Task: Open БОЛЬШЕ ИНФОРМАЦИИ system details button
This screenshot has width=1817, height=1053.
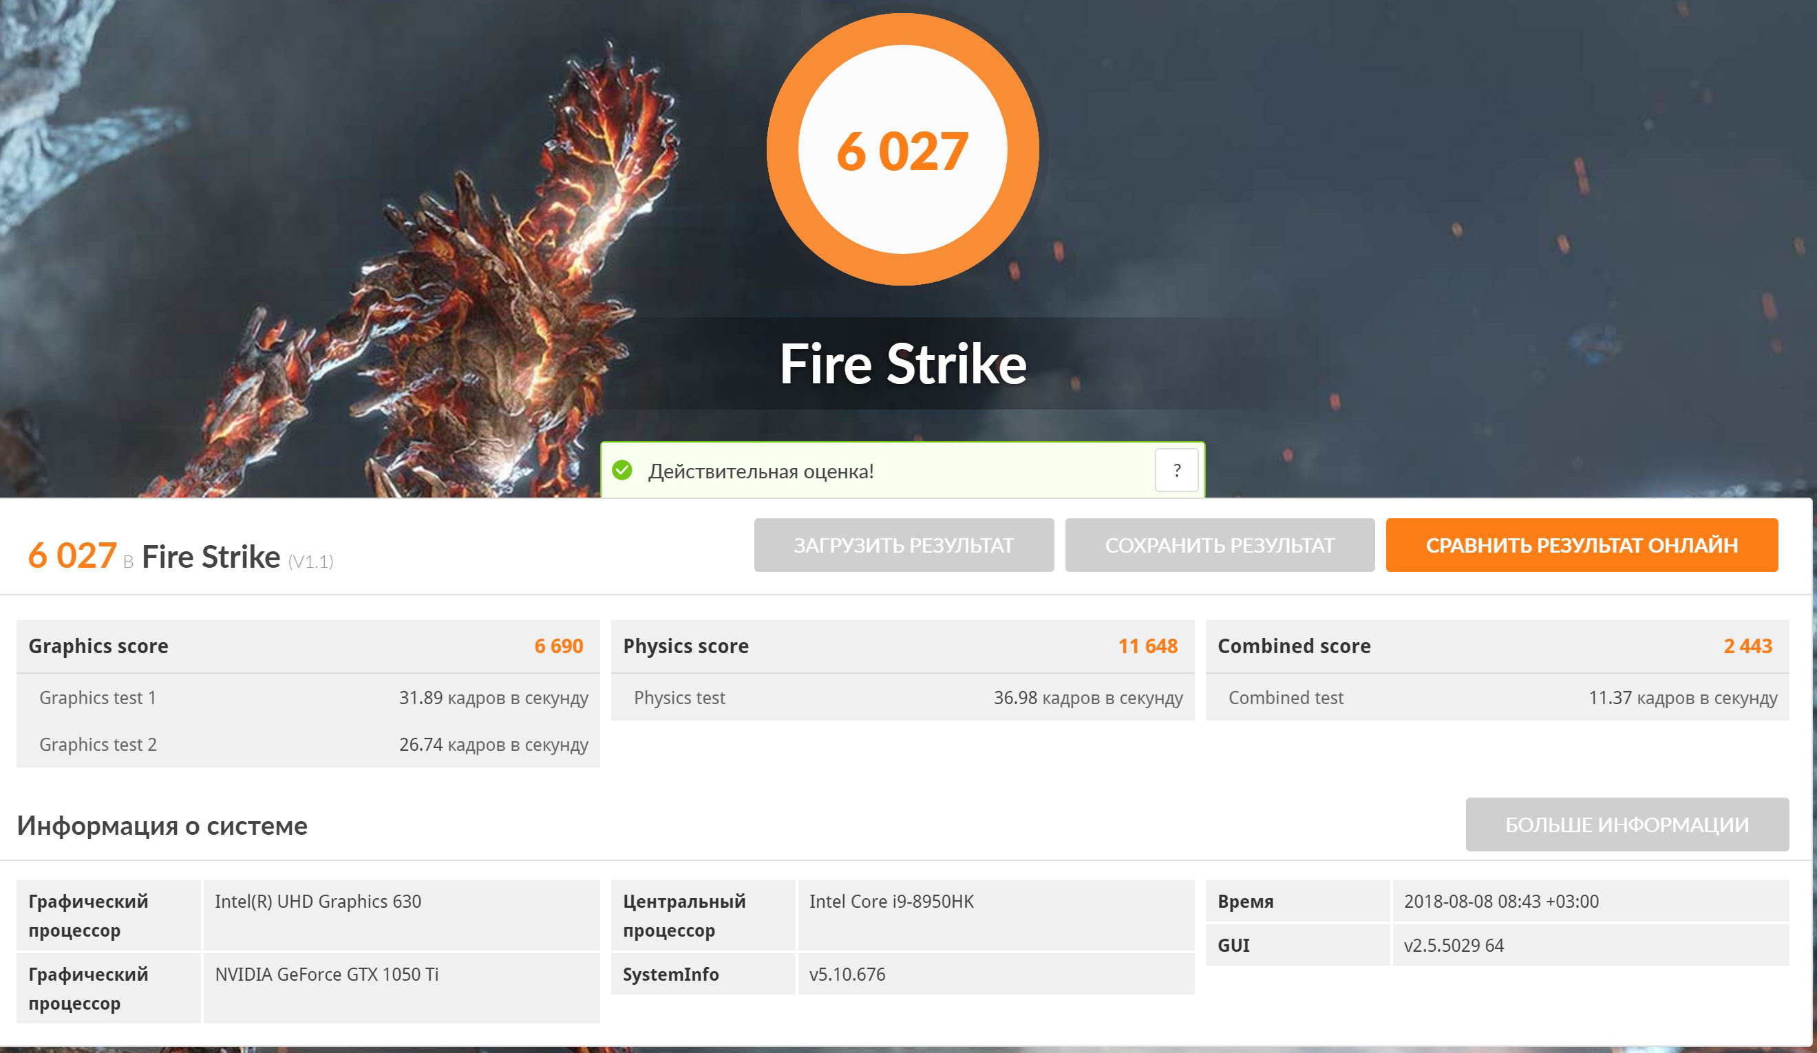Action: (1626, 825)
